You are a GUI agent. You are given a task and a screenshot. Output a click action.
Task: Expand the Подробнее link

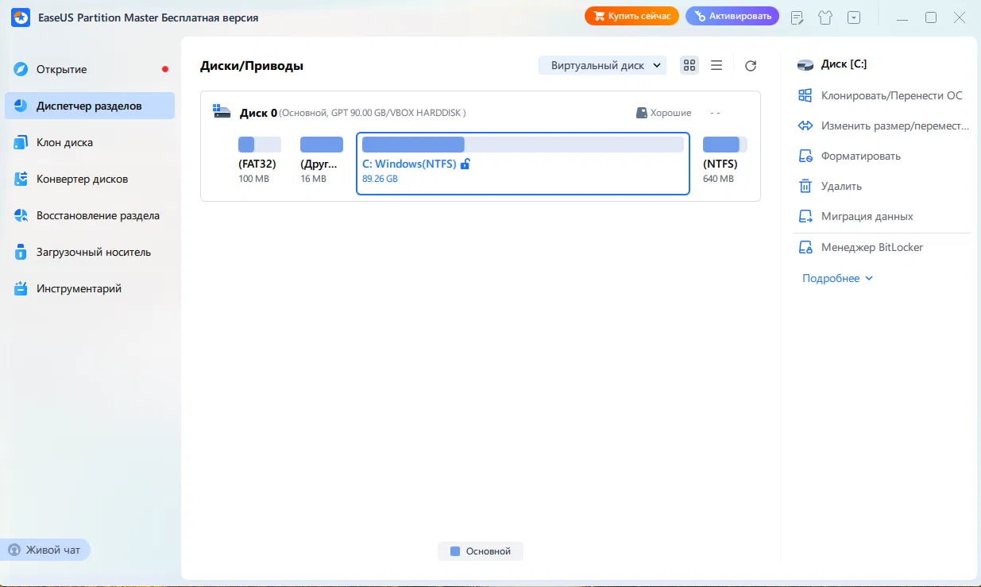click(837, 278)
